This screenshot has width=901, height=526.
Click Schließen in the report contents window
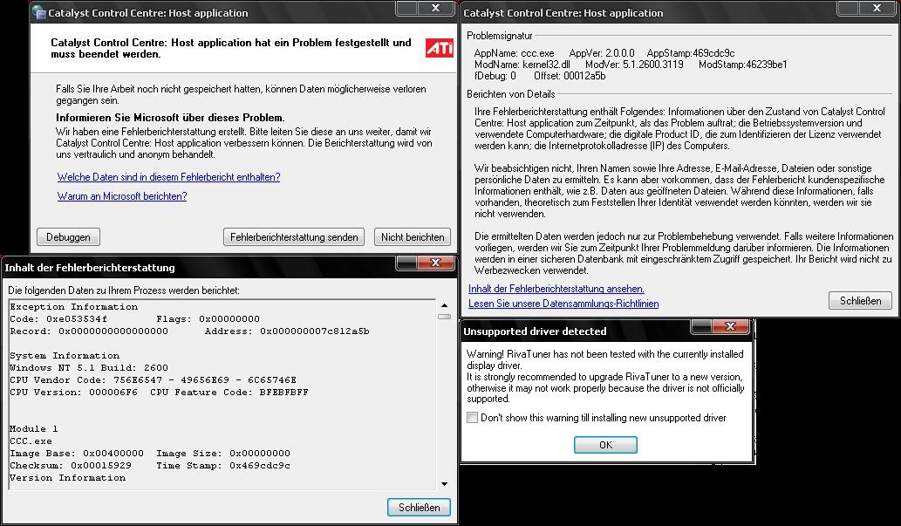[419, 508]
